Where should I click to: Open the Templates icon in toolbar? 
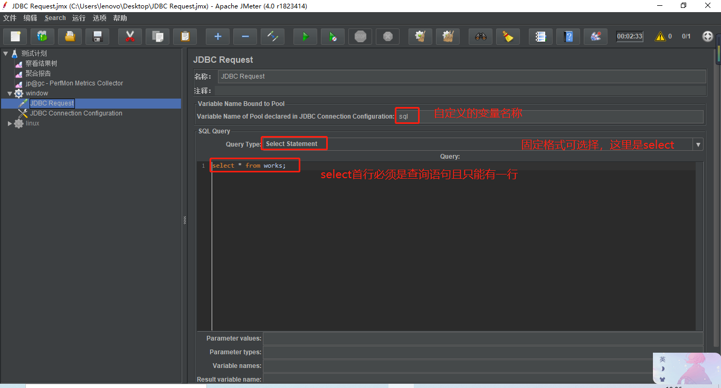click(42, 36)
